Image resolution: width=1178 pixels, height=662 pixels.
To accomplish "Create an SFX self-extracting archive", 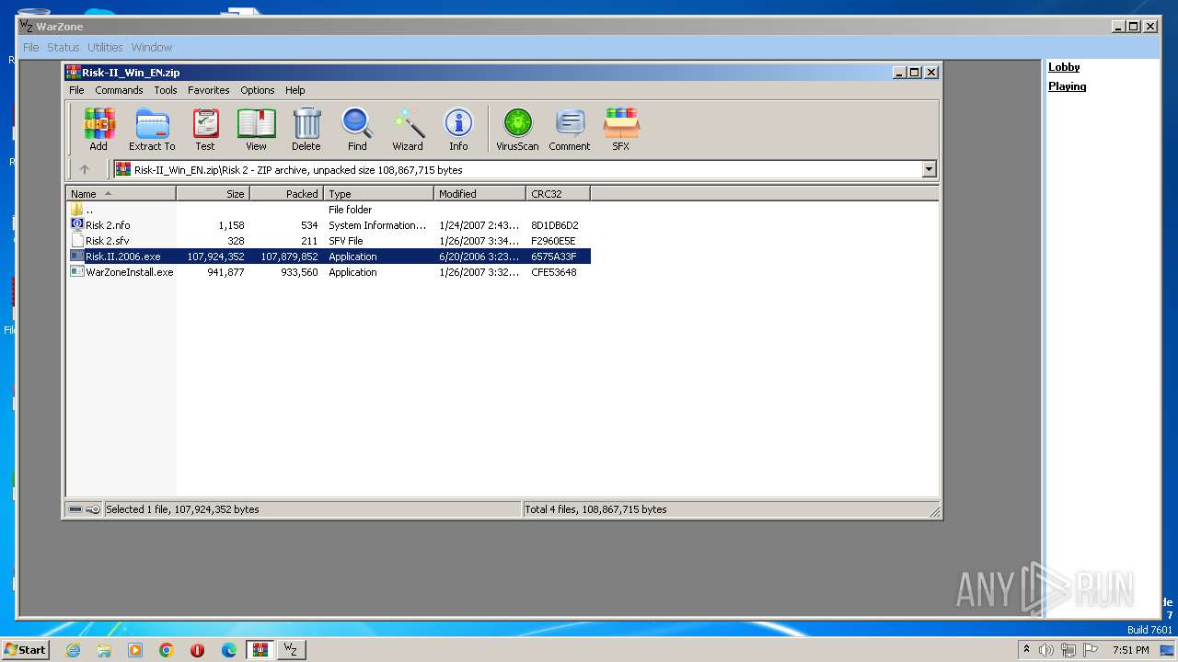I will [621, 129].
